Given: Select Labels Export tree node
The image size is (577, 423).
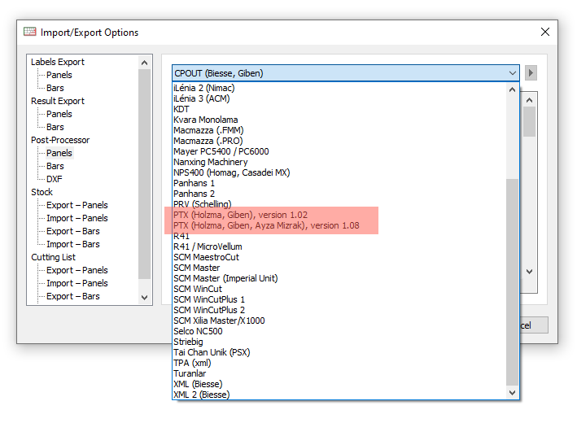Looking at the screenshot, I should (58, 62).
